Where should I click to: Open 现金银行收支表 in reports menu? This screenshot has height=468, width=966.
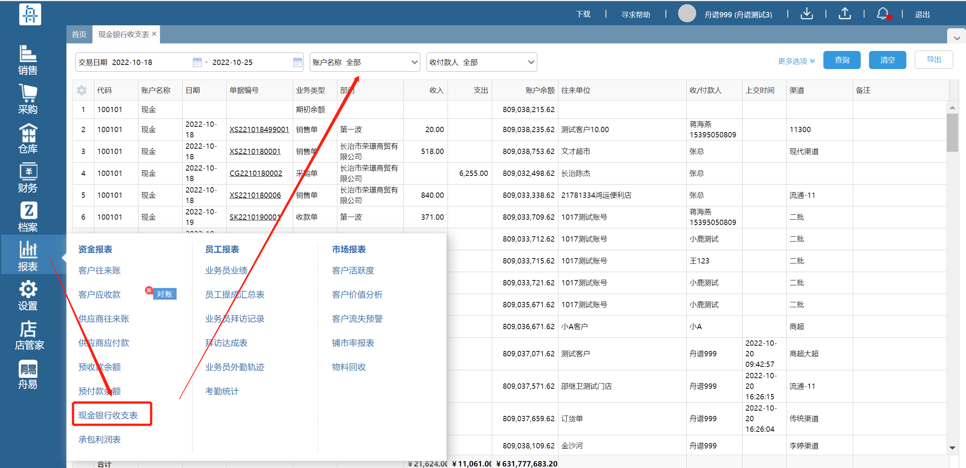tap(108, 415)
